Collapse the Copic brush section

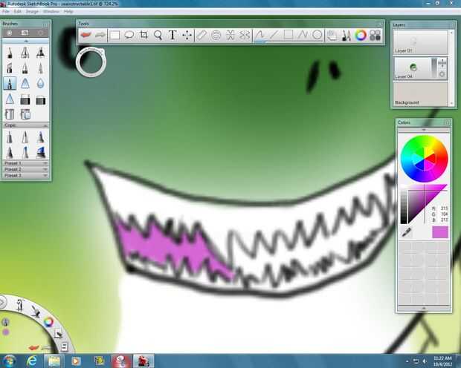[x=45, y=125]
